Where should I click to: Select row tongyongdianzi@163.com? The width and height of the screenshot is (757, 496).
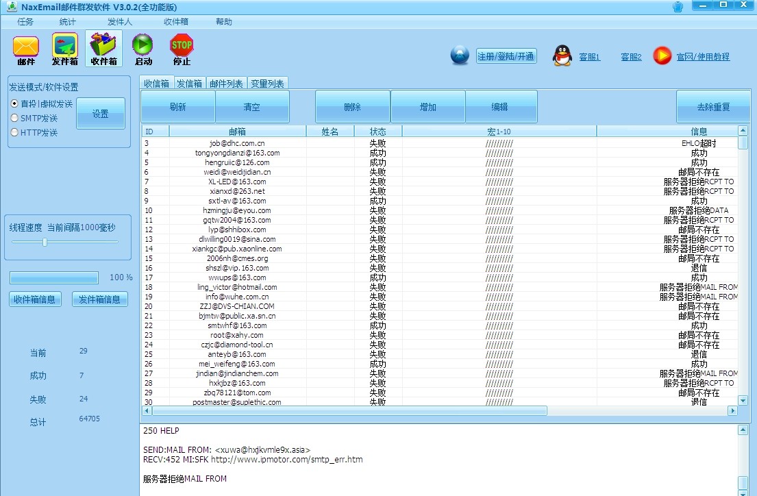coord(440,153)
